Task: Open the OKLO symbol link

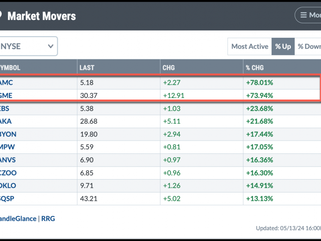Action: point(8,186)
